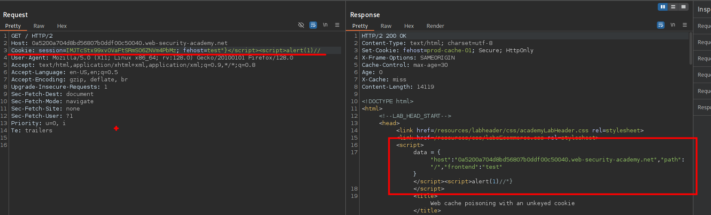
Task: Click the Te: trailers line
Action: click(32, 131)
